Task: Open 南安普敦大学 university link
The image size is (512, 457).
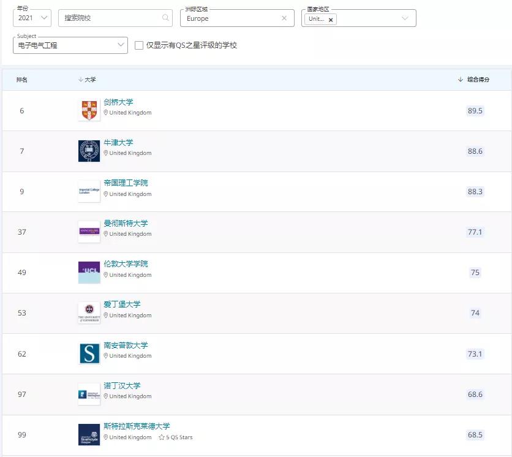Action: pos(126,345)
